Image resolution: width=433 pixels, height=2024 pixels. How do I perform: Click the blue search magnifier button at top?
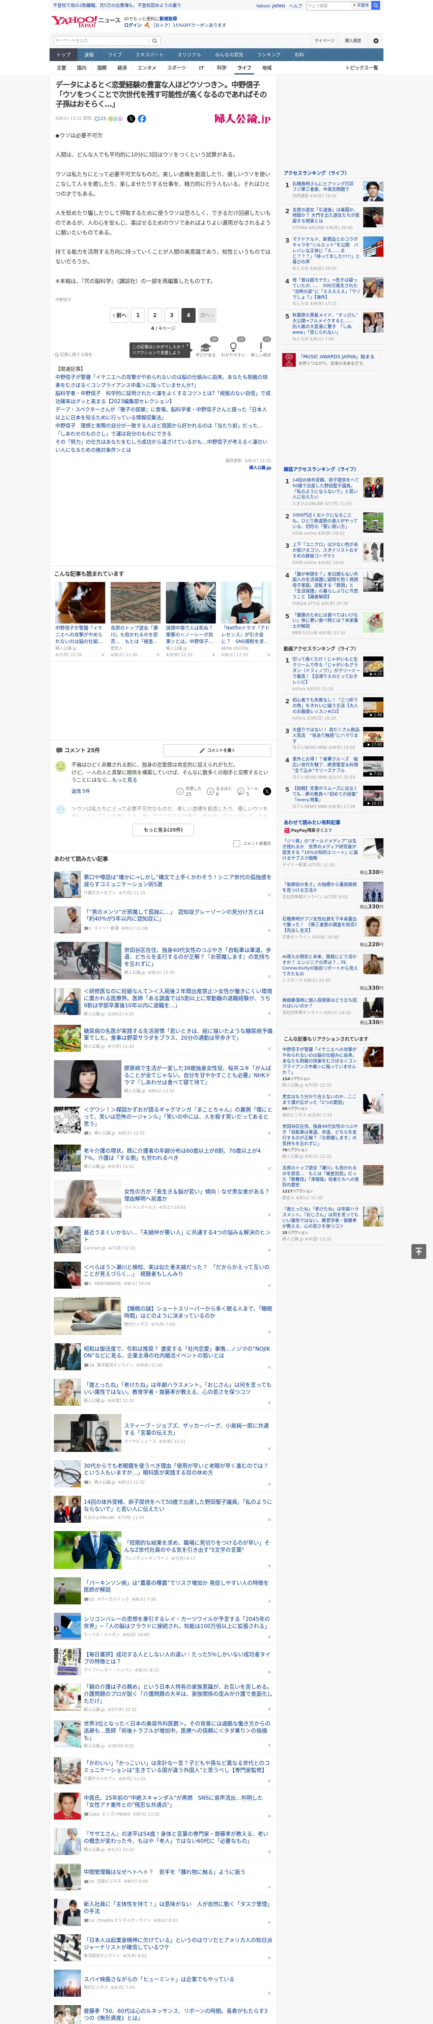click(376, 5)
